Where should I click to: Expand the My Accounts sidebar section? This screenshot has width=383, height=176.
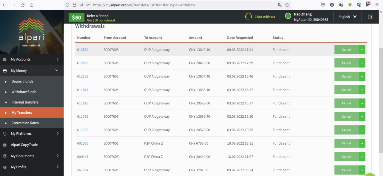tap(32, 59)
